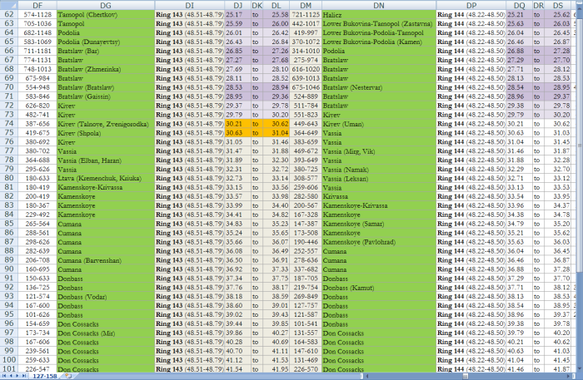Click orange 'to' cell in row 74
Image resolution: width=583 pixels, height=380 pixels.
(x=257, y=124)
